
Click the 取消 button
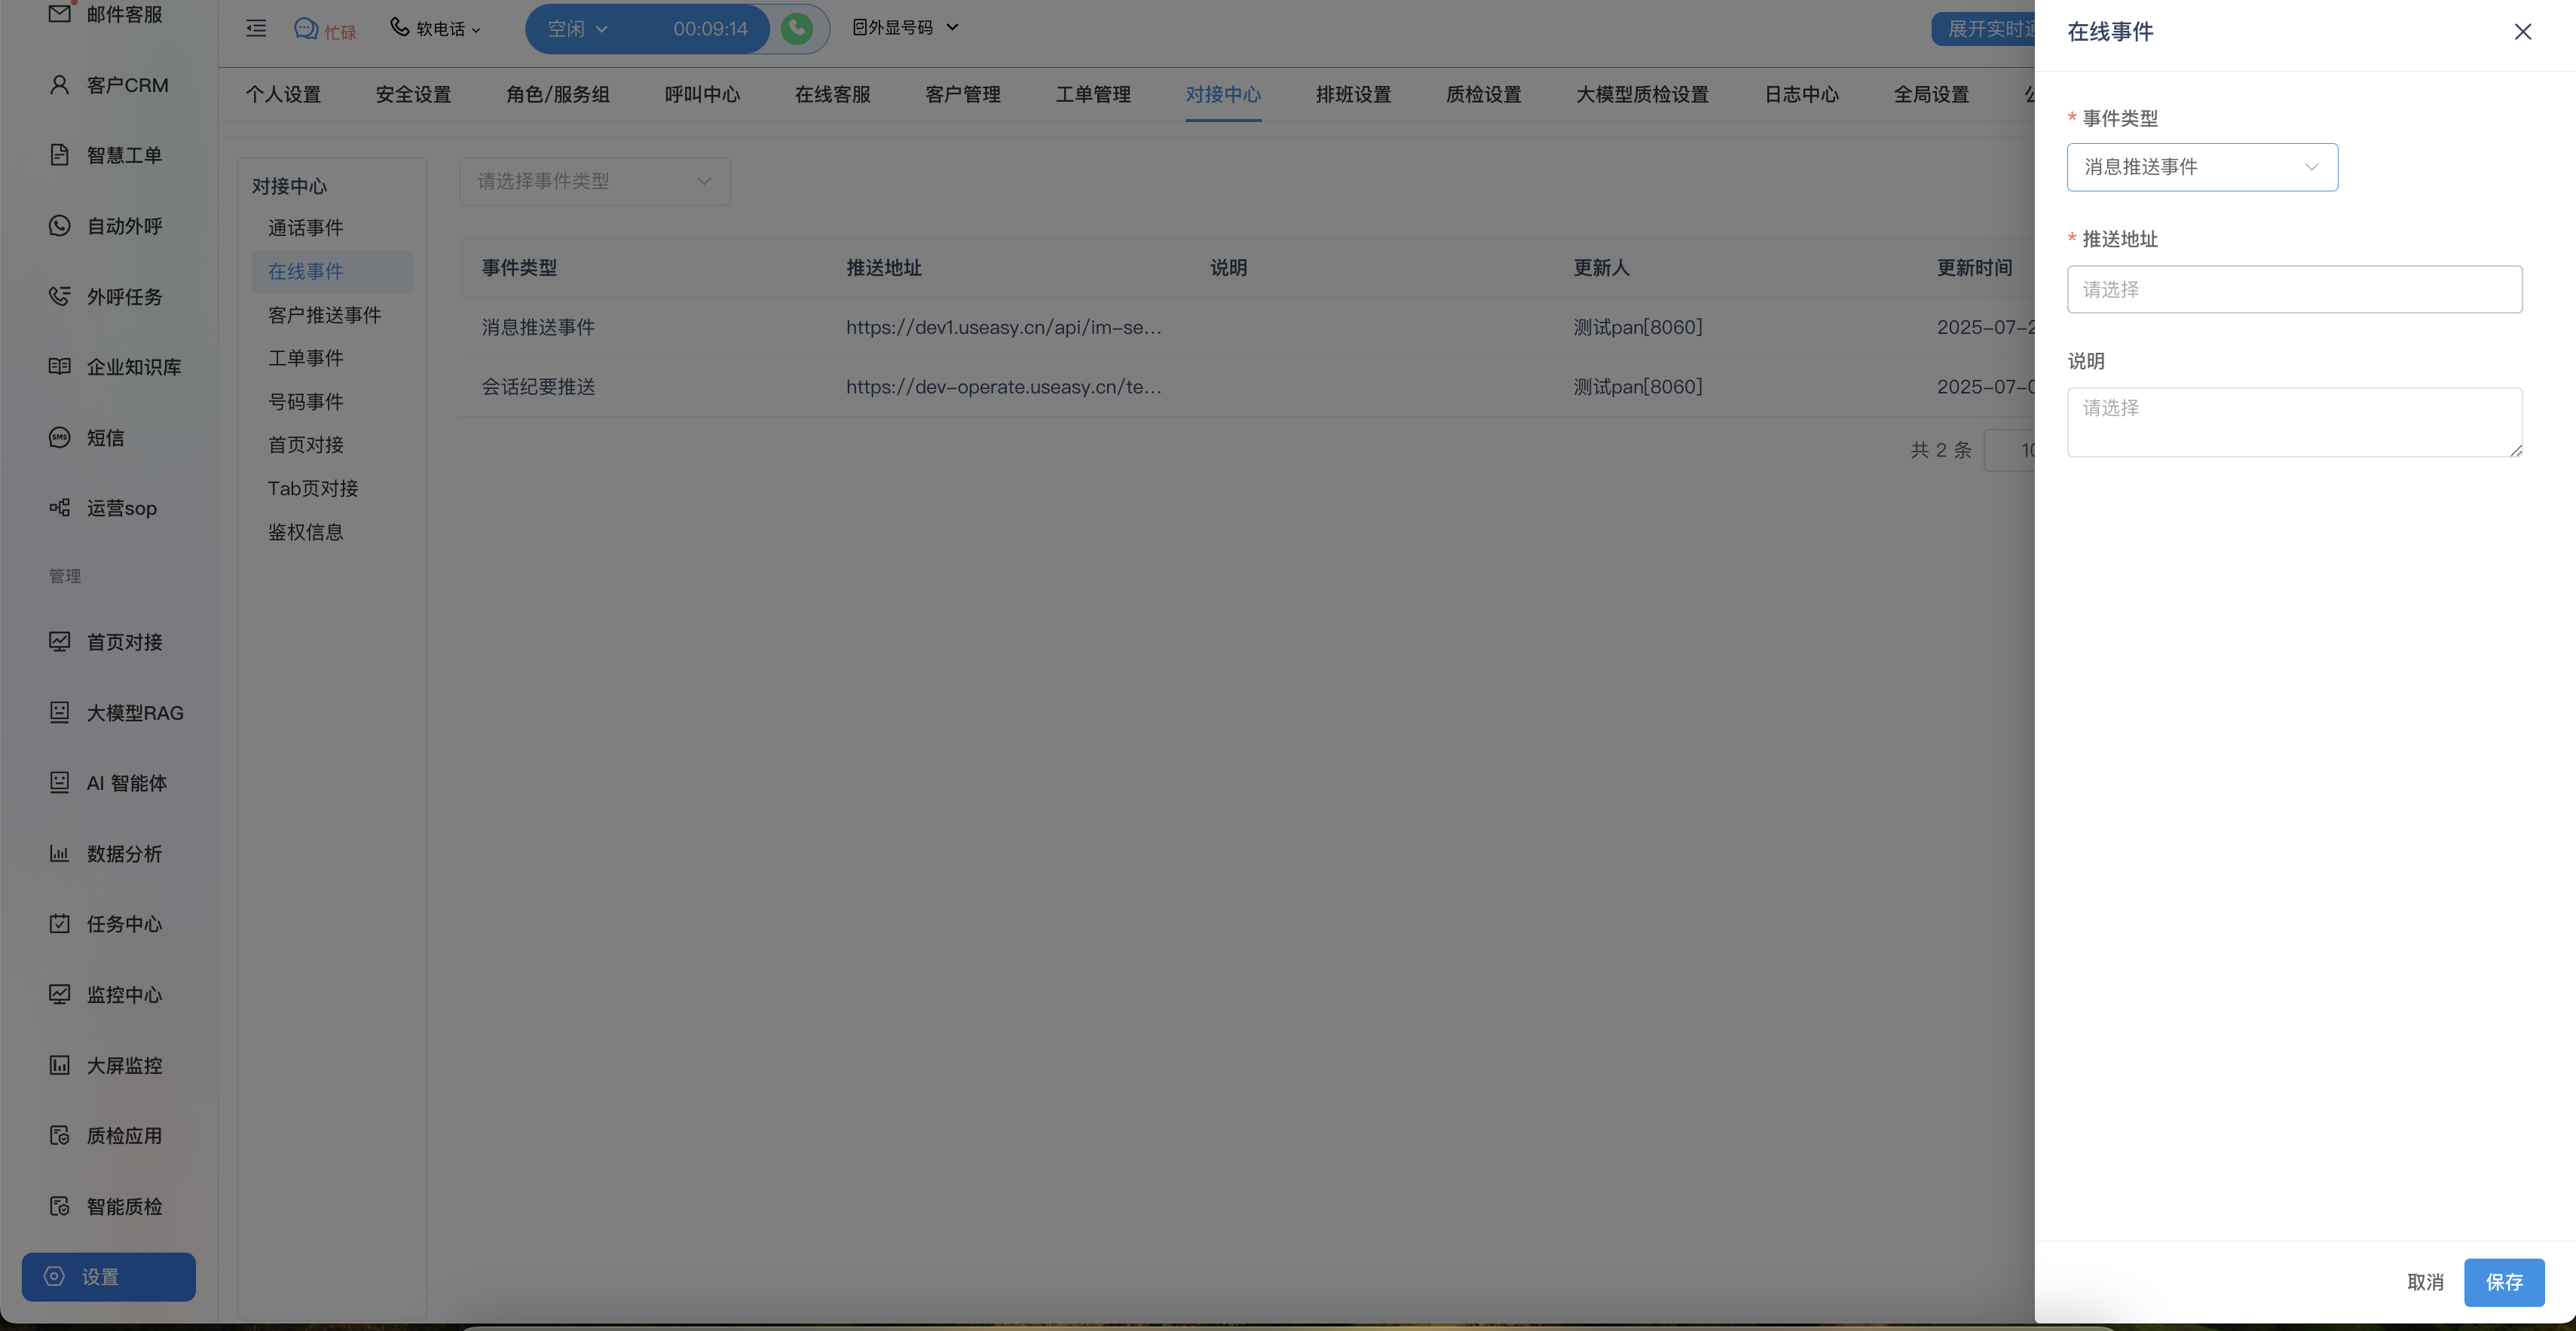coord(2425,1281)
